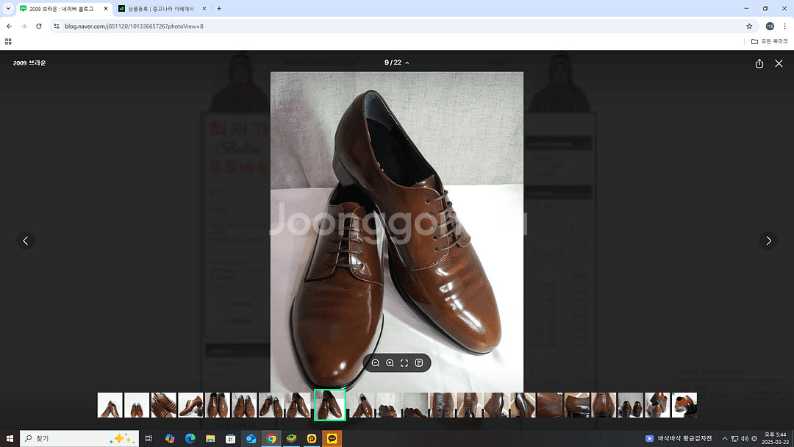Open the Windows Start menu
Screen dimensions: 794x447
pyautogui.click(x=10, y=438)
